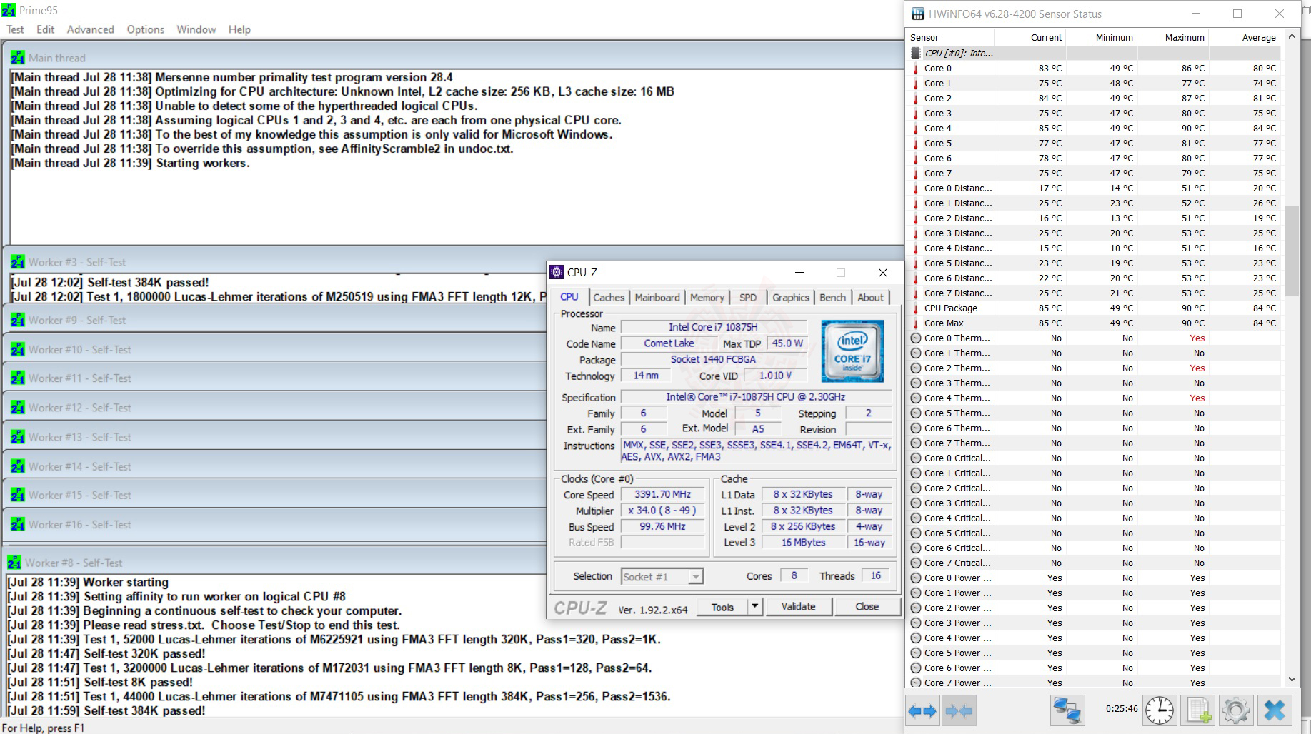Click the Worker #12 - Self-Test title bar
This screenshot has height=734, width=1311.
(275, 408)
